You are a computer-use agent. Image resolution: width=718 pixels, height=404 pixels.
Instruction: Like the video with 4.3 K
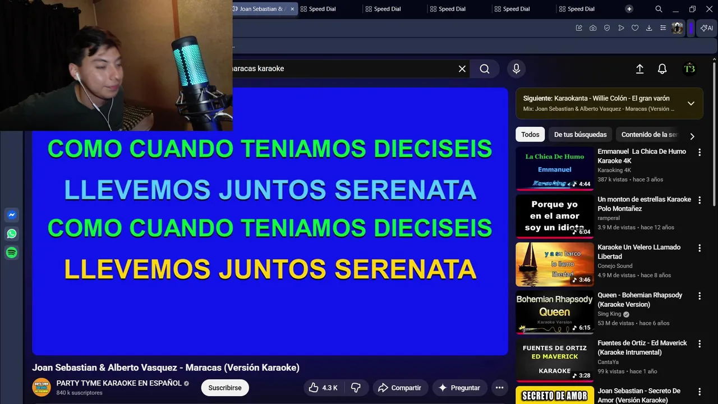pos(323,388)
